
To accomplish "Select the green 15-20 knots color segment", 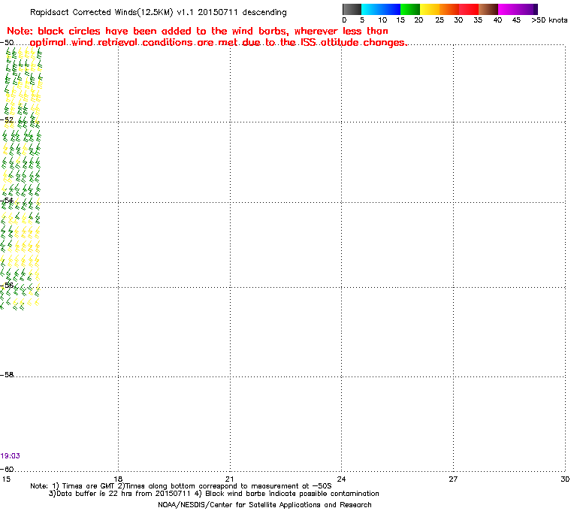I will tap(410, 9).
